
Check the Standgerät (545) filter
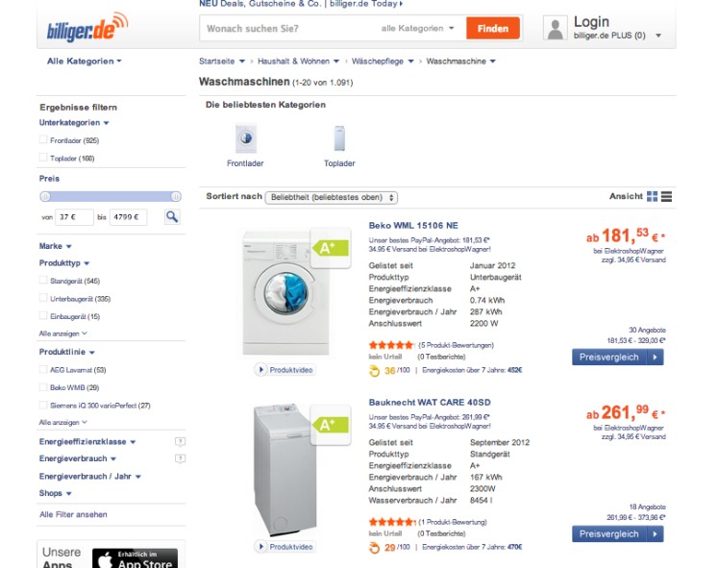point(43,281)
